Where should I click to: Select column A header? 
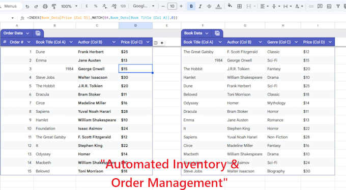tap(17, 25)
